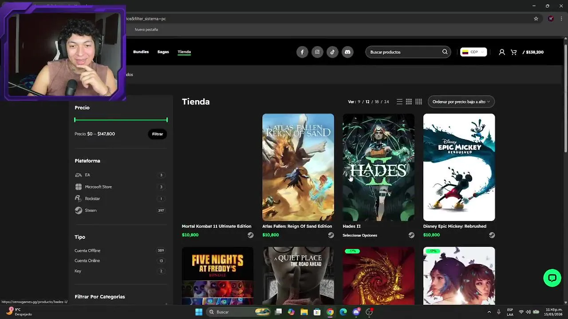The width and height of the screenshot is (568, 319).
Task: Show 18 products per page
Action: coord(377,101)
